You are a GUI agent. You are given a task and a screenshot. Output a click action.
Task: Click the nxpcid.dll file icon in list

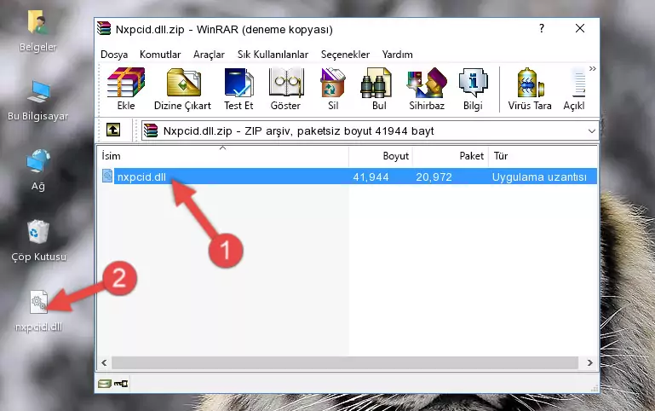point(107,176)
